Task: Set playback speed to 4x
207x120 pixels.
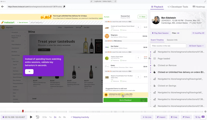Action: pos(60,117)
